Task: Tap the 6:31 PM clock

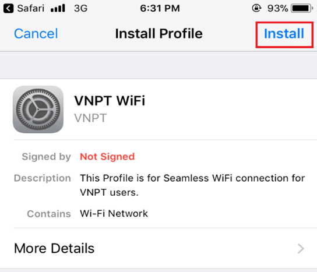Action: 160,9
